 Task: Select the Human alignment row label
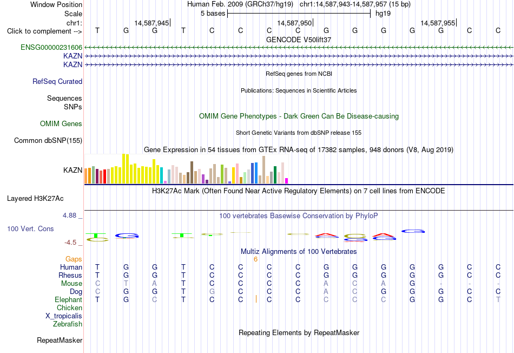71,267
